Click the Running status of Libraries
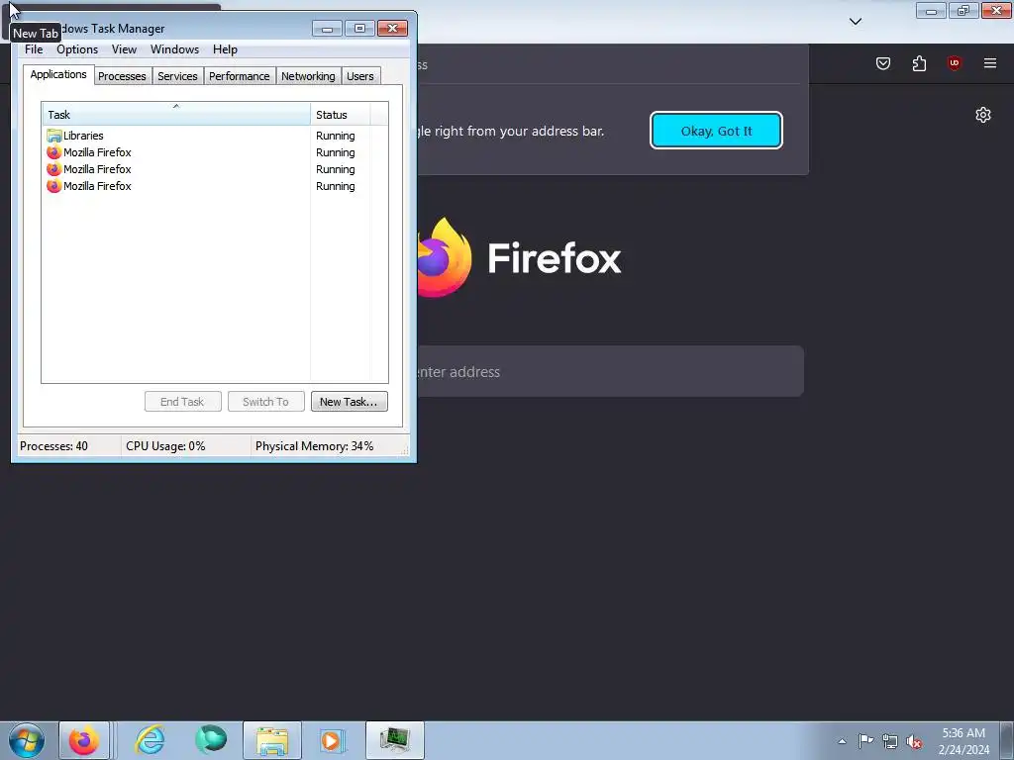The height and width of the screenshot is (760, 1014). 335,136
